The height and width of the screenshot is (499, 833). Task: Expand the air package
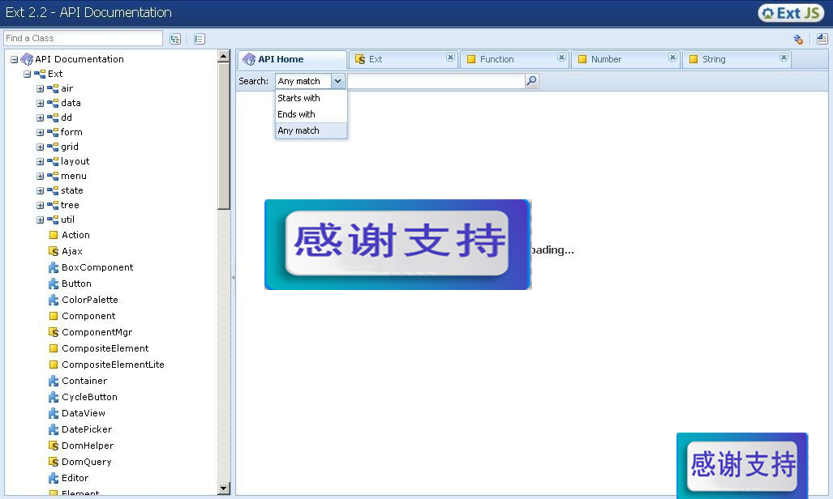coord(40,88)
